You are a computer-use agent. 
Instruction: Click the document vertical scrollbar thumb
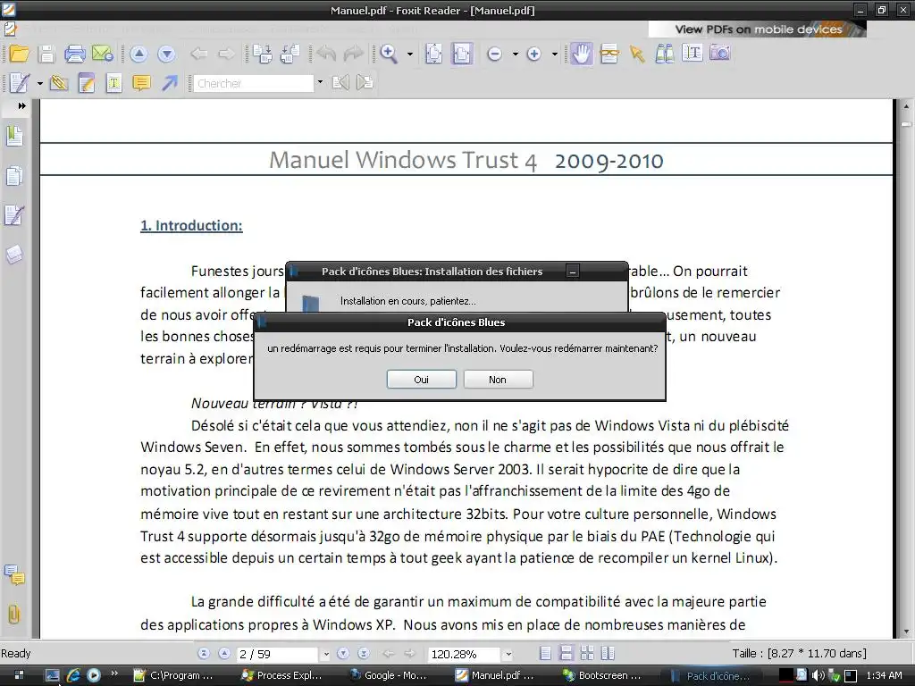[906, 124]
